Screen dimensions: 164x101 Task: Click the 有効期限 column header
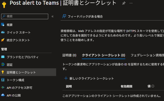coord(126,86)
